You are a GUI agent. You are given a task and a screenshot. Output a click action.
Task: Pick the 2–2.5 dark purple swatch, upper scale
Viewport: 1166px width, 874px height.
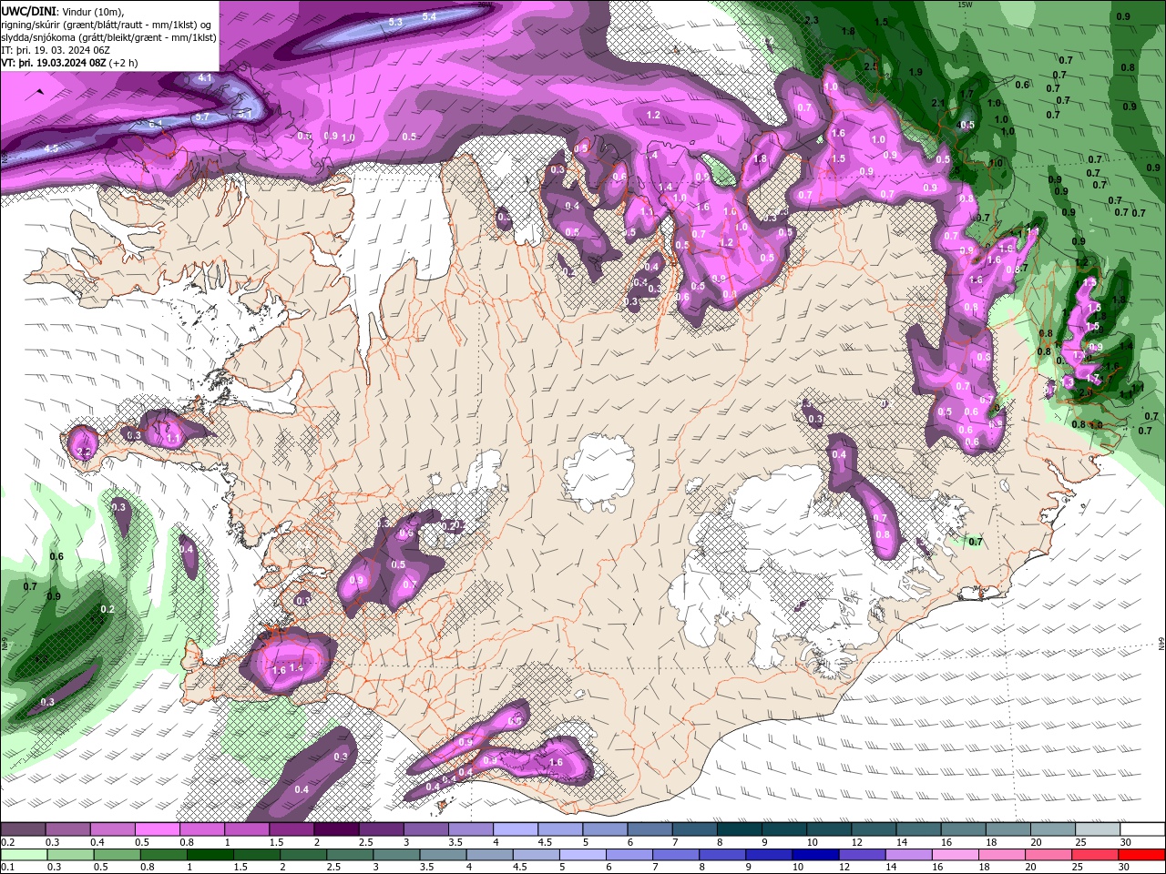[336, 829]
